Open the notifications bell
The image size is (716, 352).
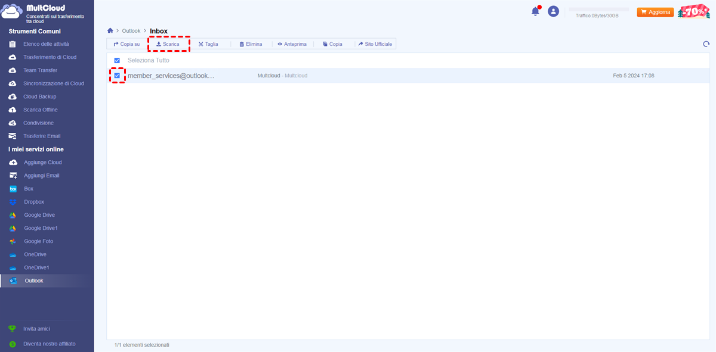coord(535,11)
